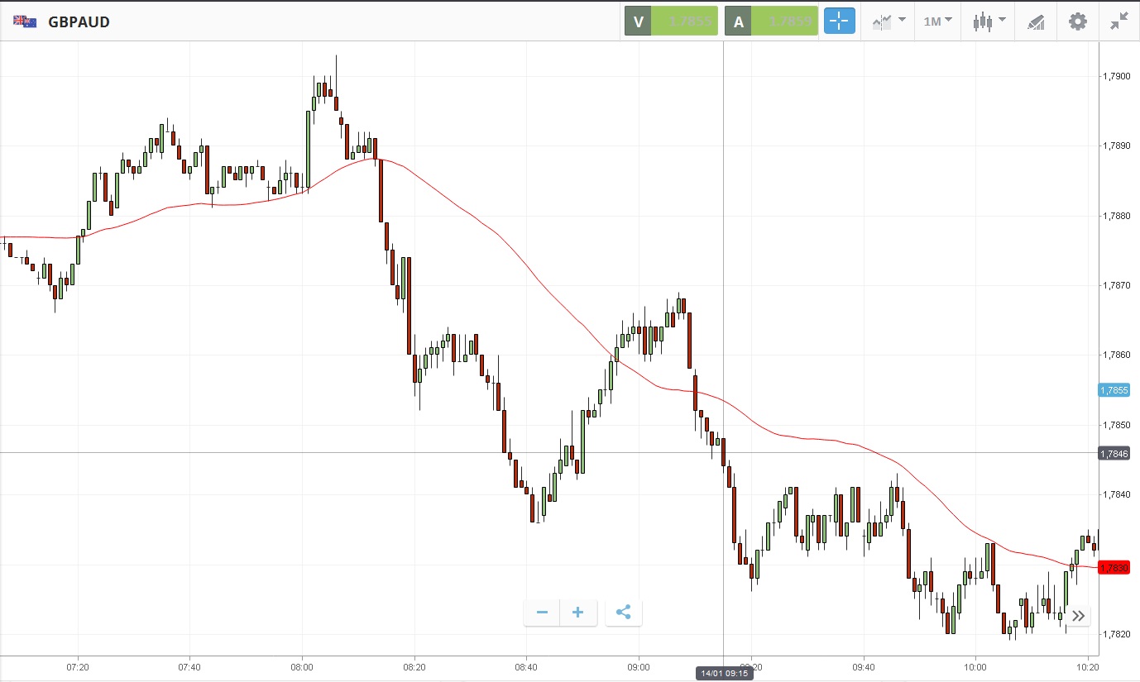The width and height of the screenshot is (1140, 682).
Task: Click the 08:00 mark on time axis
Action: [x=302, y=665]
